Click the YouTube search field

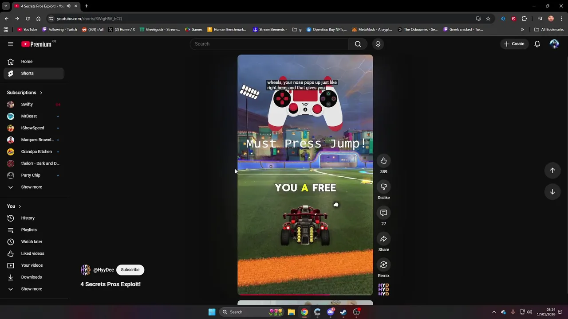(x=269, y=44)
